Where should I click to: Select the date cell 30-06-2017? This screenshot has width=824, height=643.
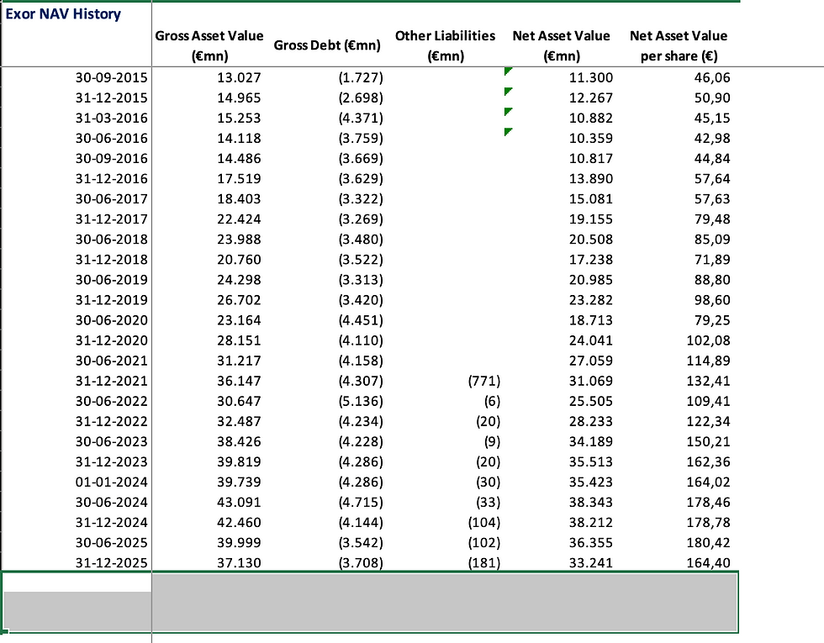point(111,199)
